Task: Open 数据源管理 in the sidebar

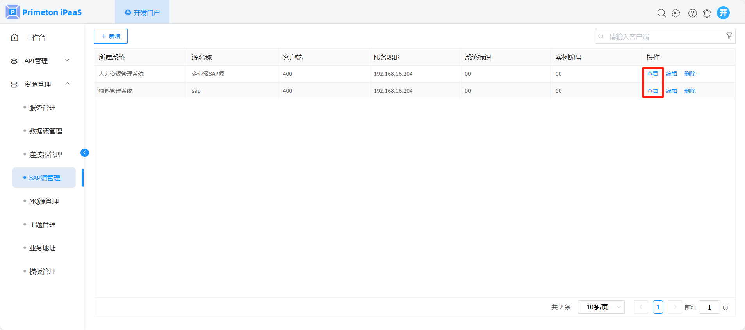Action: coord(45,131)
